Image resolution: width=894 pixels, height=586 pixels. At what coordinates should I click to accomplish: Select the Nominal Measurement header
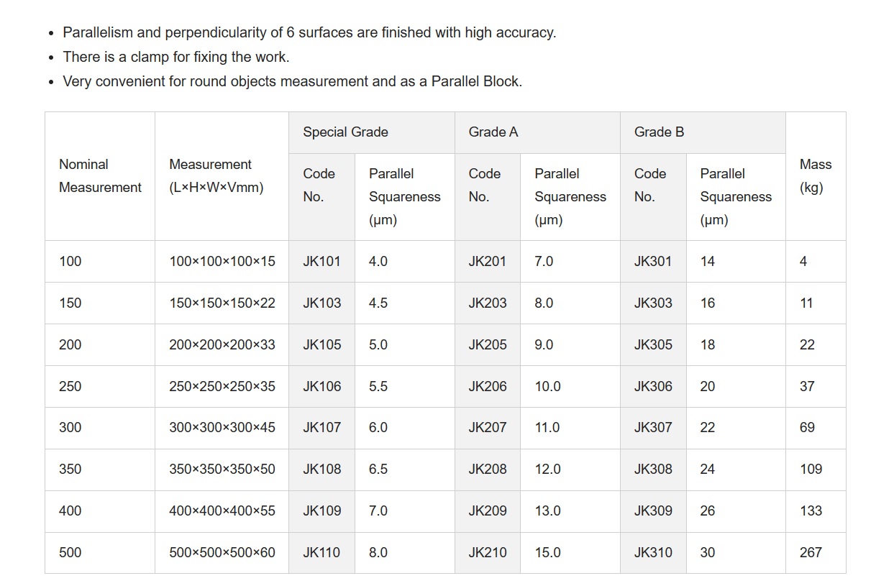pos(100,176)
